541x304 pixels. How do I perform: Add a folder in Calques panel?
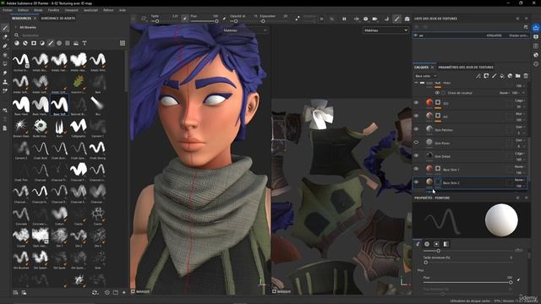click(518, 76)
